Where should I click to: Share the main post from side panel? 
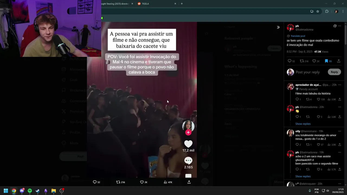coord(339,61)
